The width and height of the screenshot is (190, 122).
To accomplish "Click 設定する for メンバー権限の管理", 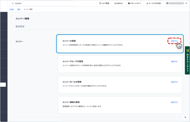I will coord(174,102).
